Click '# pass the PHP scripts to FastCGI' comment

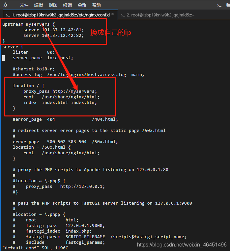[x=102, y=203]
